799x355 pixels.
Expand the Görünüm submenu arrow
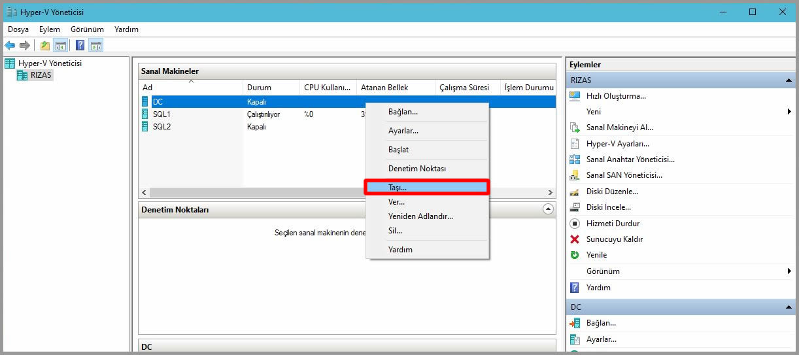(x=789, y=271)
